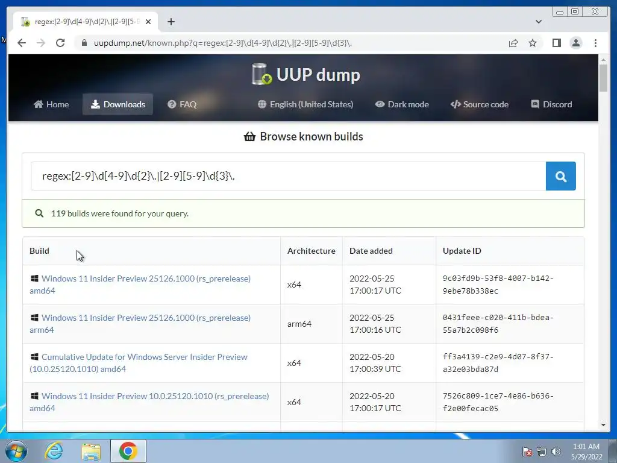The image size is (617, 463).
Task: Open Windows Explorer from the taskbar
Action: point(91,451)
